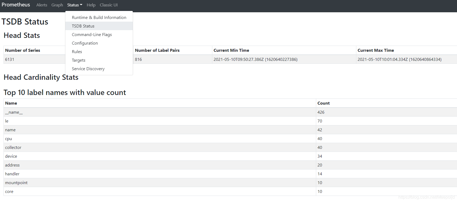
Task: Click the Top 10 label names heading
Action: tap(65, 93)
